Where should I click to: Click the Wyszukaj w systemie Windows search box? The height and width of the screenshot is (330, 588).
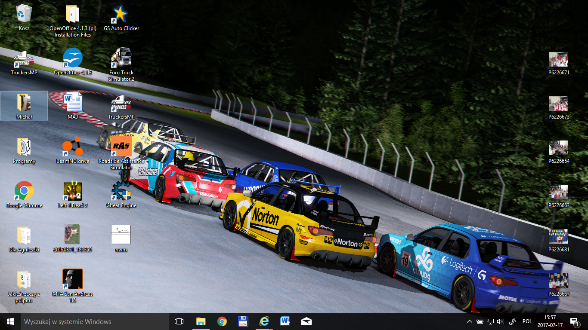coord(95,321)
